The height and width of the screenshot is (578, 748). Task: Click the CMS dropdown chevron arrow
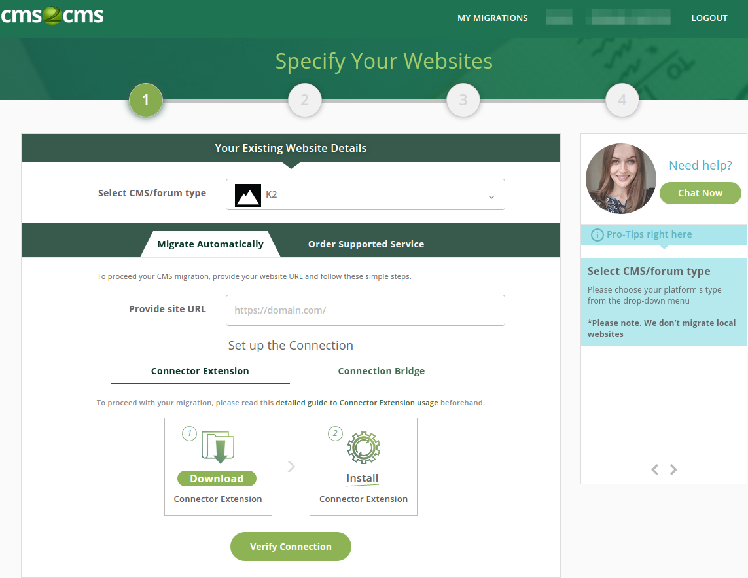pyautogui.click(x=491, y=197)
